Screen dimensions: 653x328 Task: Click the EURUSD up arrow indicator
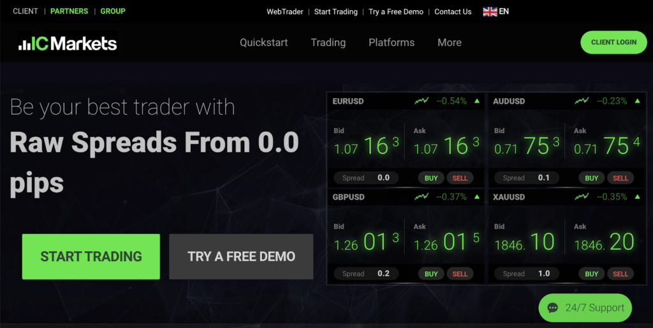(477, 101)
